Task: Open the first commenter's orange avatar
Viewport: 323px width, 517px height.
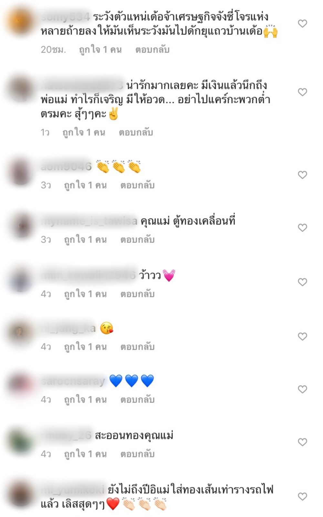Action: (21, 21)
